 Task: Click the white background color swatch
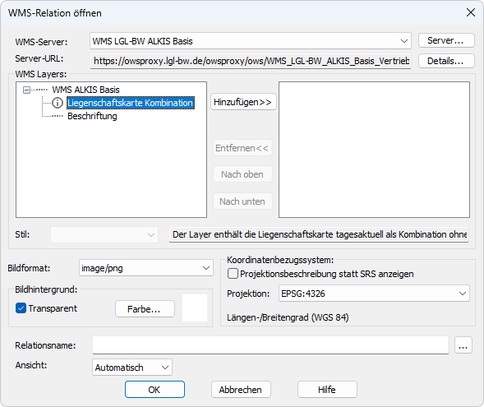click(x=195, y=308)
